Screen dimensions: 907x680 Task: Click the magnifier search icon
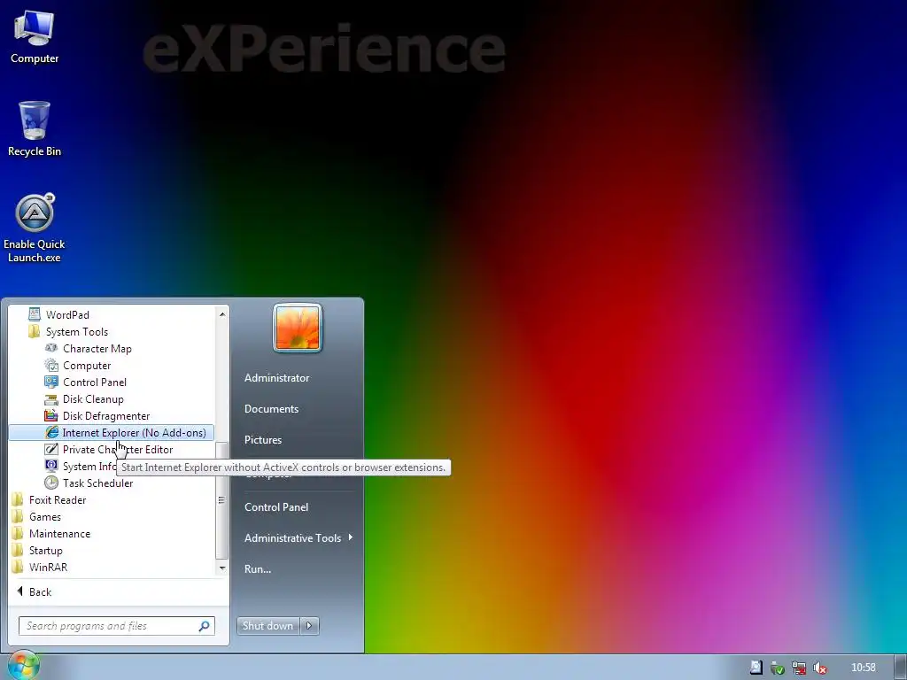(x=205, y=626)
